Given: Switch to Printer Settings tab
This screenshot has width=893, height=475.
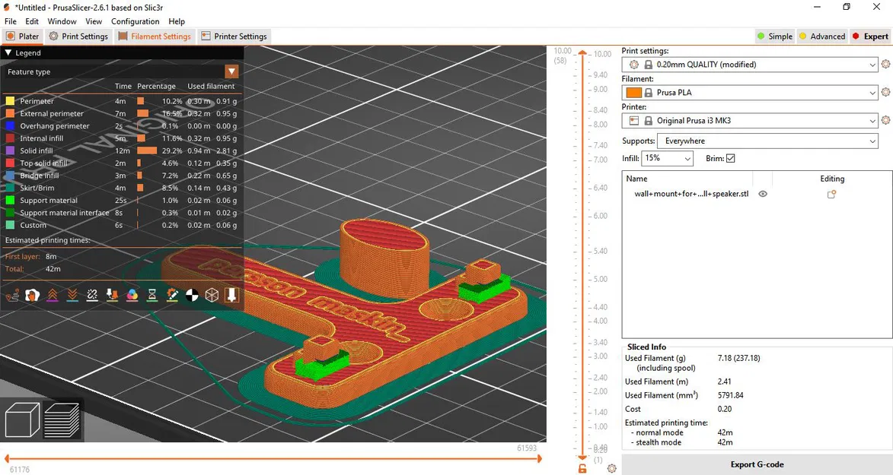Looking at the screenshot, I should click(234, 36).
